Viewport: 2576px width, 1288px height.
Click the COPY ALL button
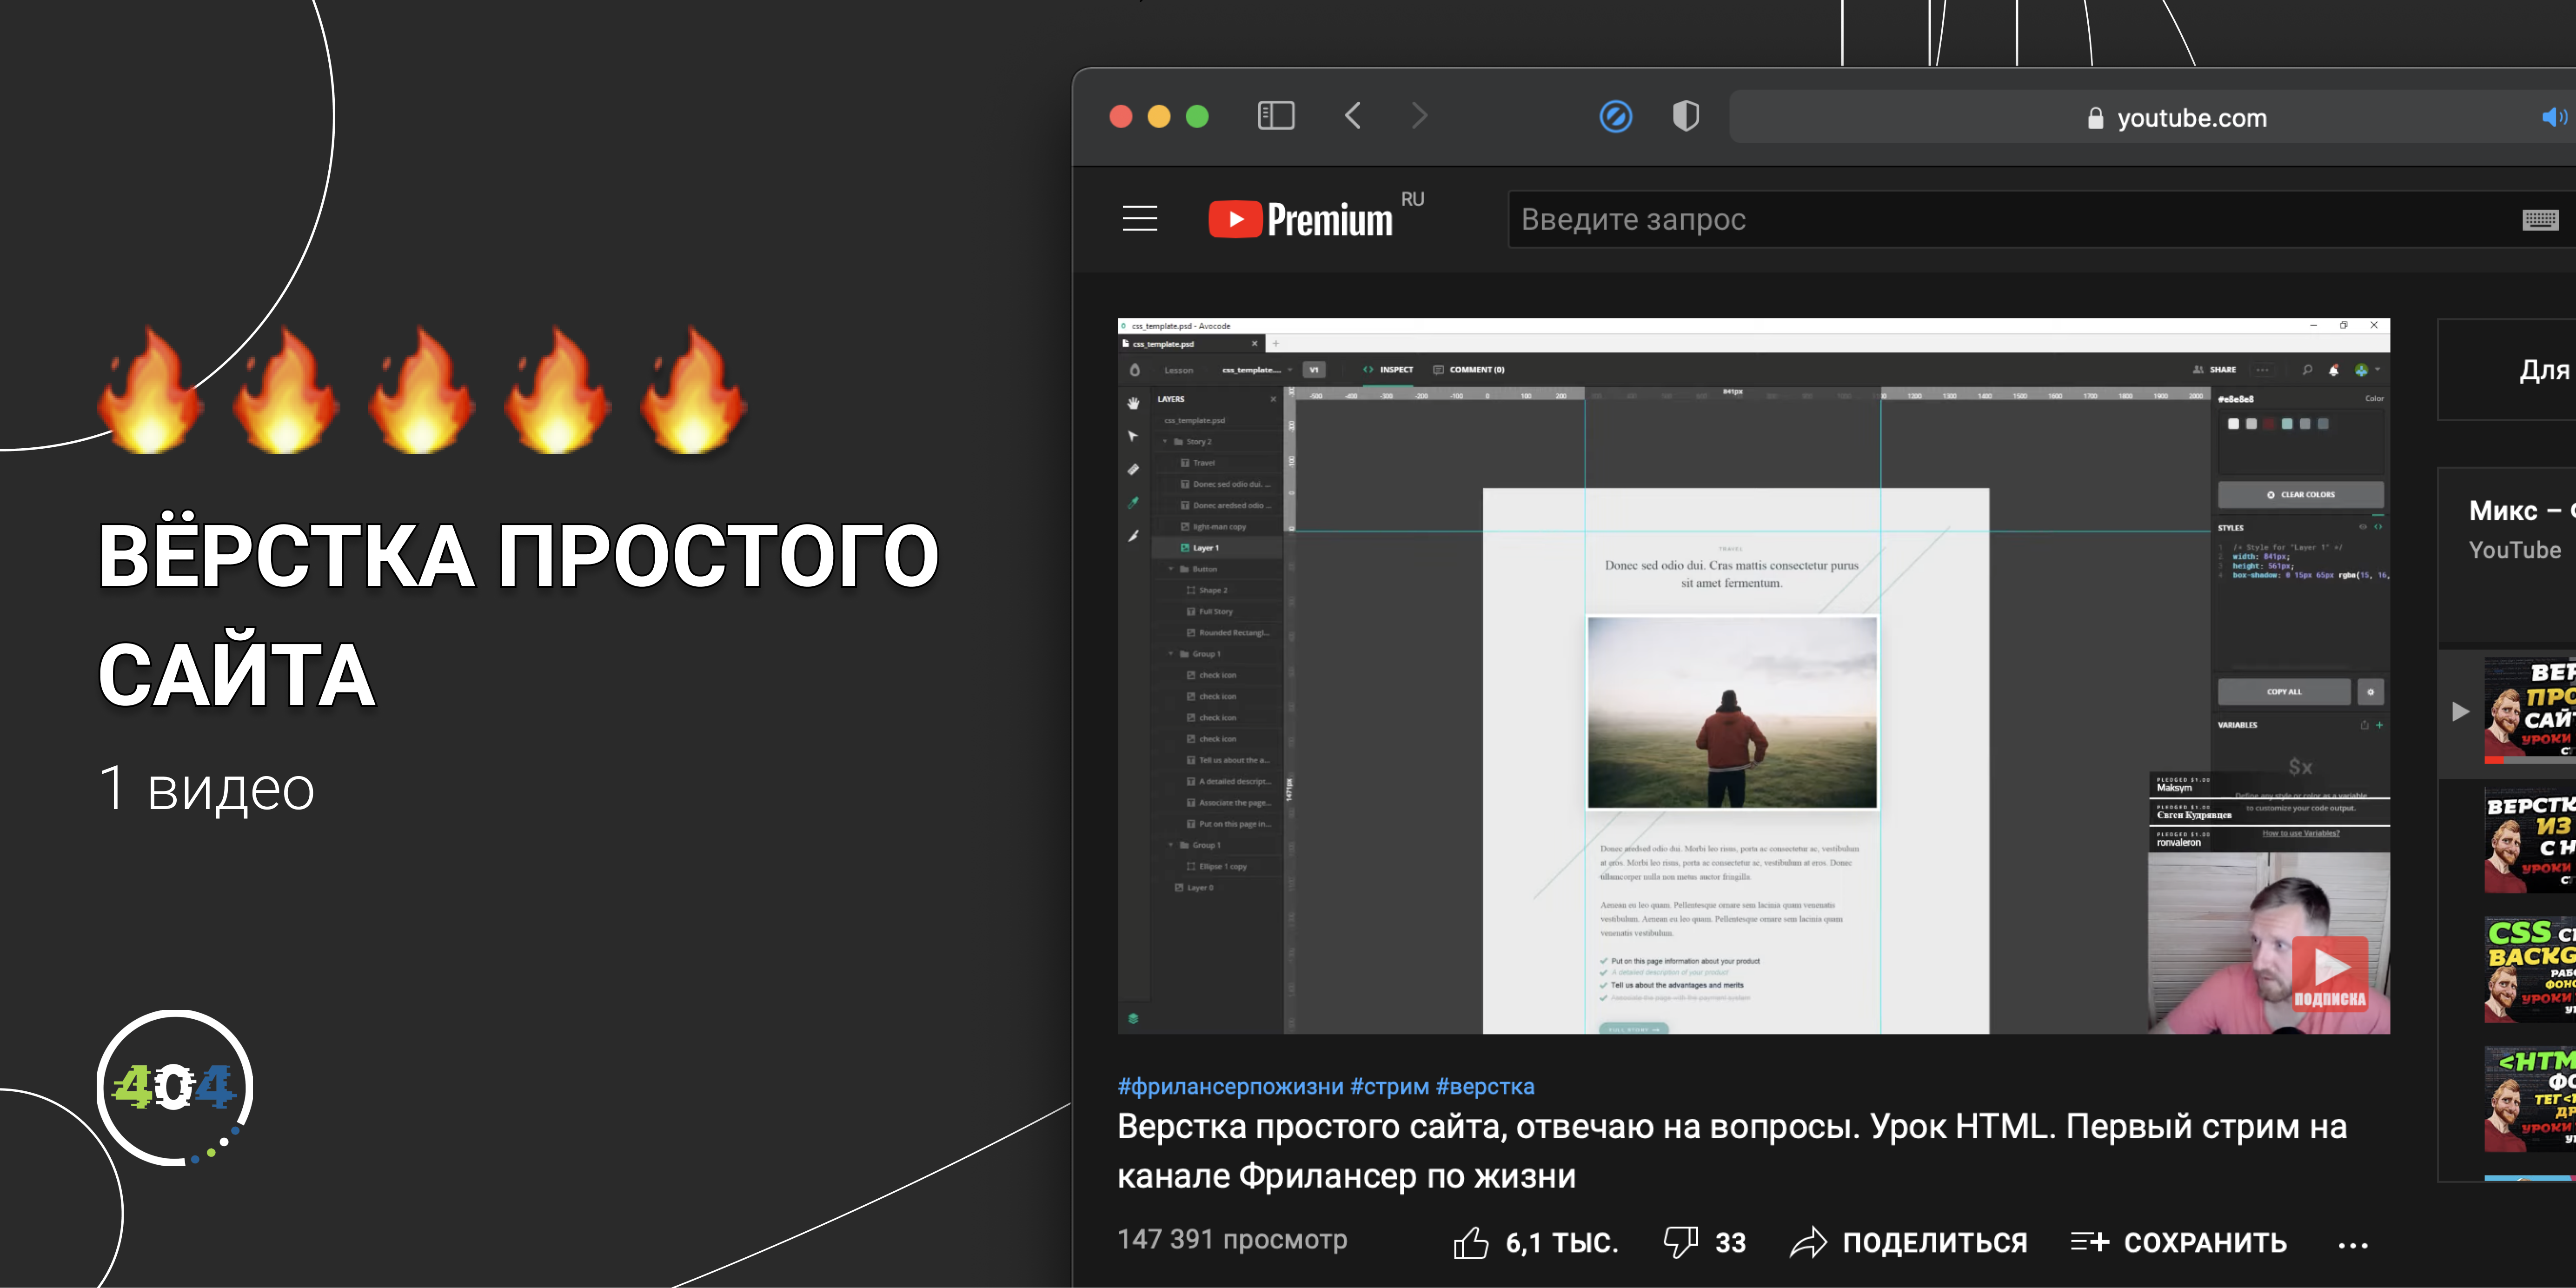2284,691
